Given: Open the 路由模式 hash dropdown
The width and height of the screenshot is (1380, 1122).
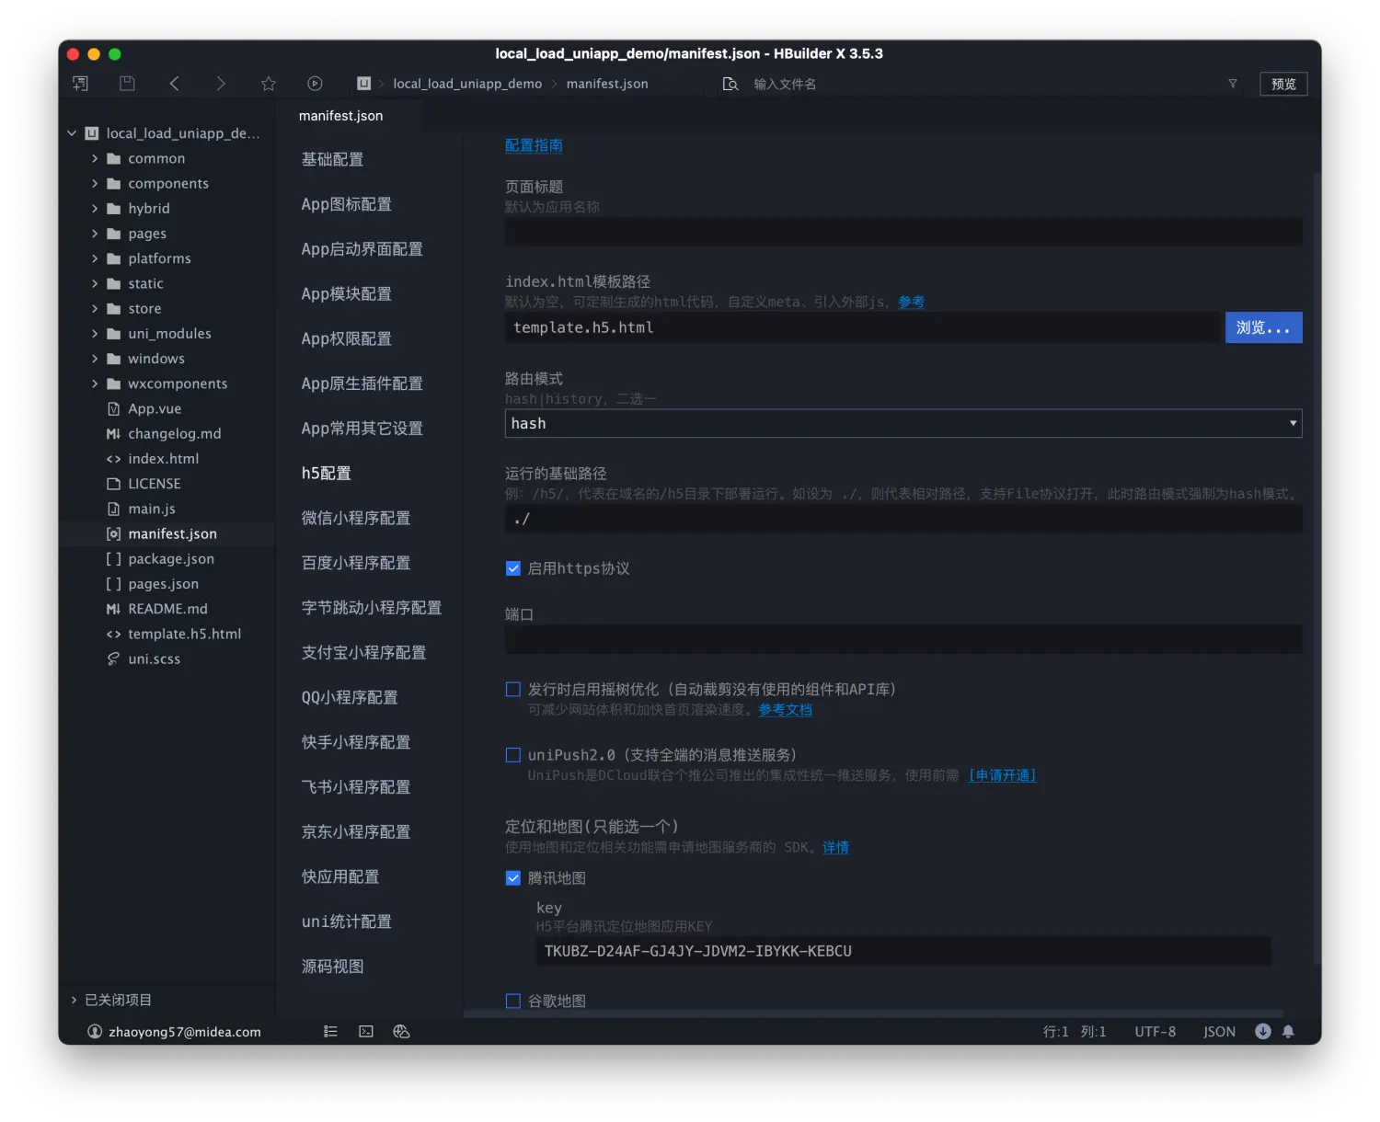Looking at the screenshot, I should [x=903, y=423].
